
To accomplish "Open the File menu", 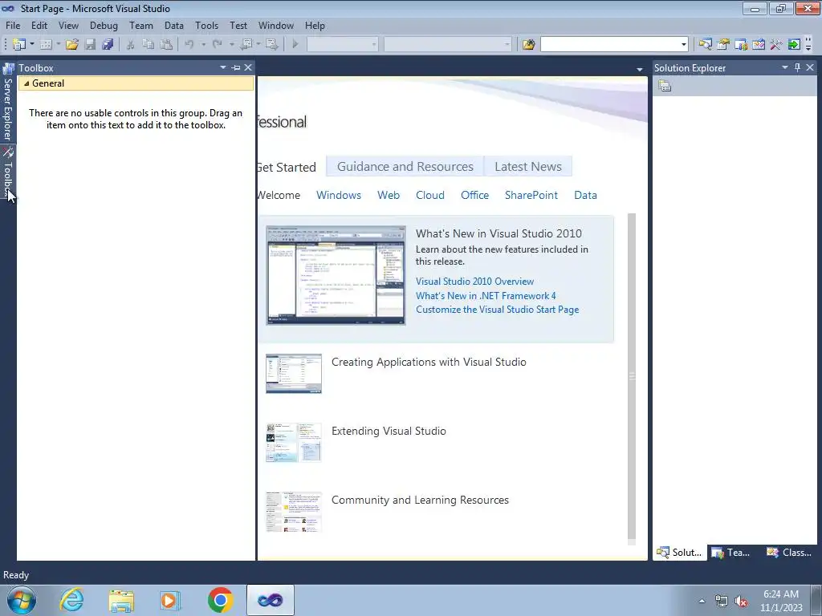I will pyautogui.click(x=13, y=26).
